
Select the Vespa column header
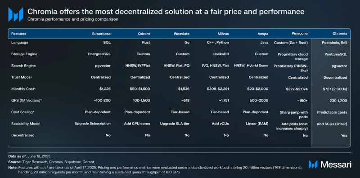point(263,34)
